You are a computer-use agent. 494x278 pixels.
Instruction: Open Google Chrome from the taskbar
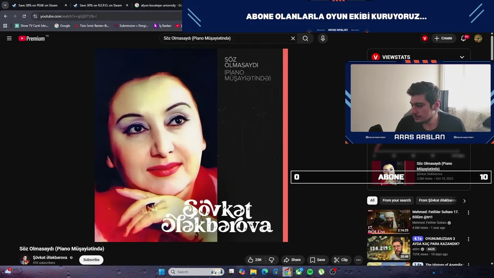coord(288,272)
